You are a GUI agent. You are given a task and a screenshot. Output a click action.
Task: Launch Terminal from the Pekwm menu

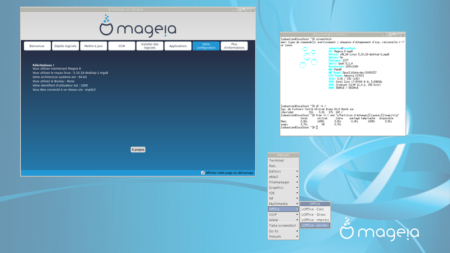(283, 160)
